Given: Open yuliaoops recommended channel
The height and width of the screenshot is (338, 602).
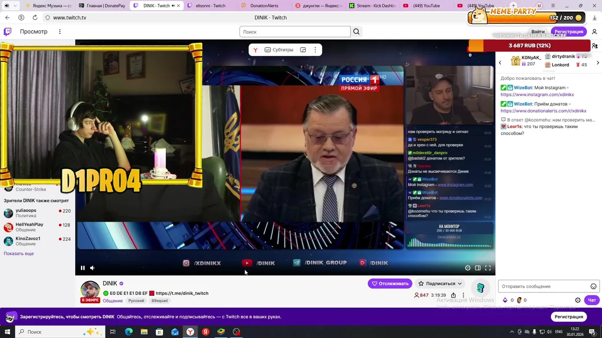Looking at the screenshot, I should pos(37,214).
